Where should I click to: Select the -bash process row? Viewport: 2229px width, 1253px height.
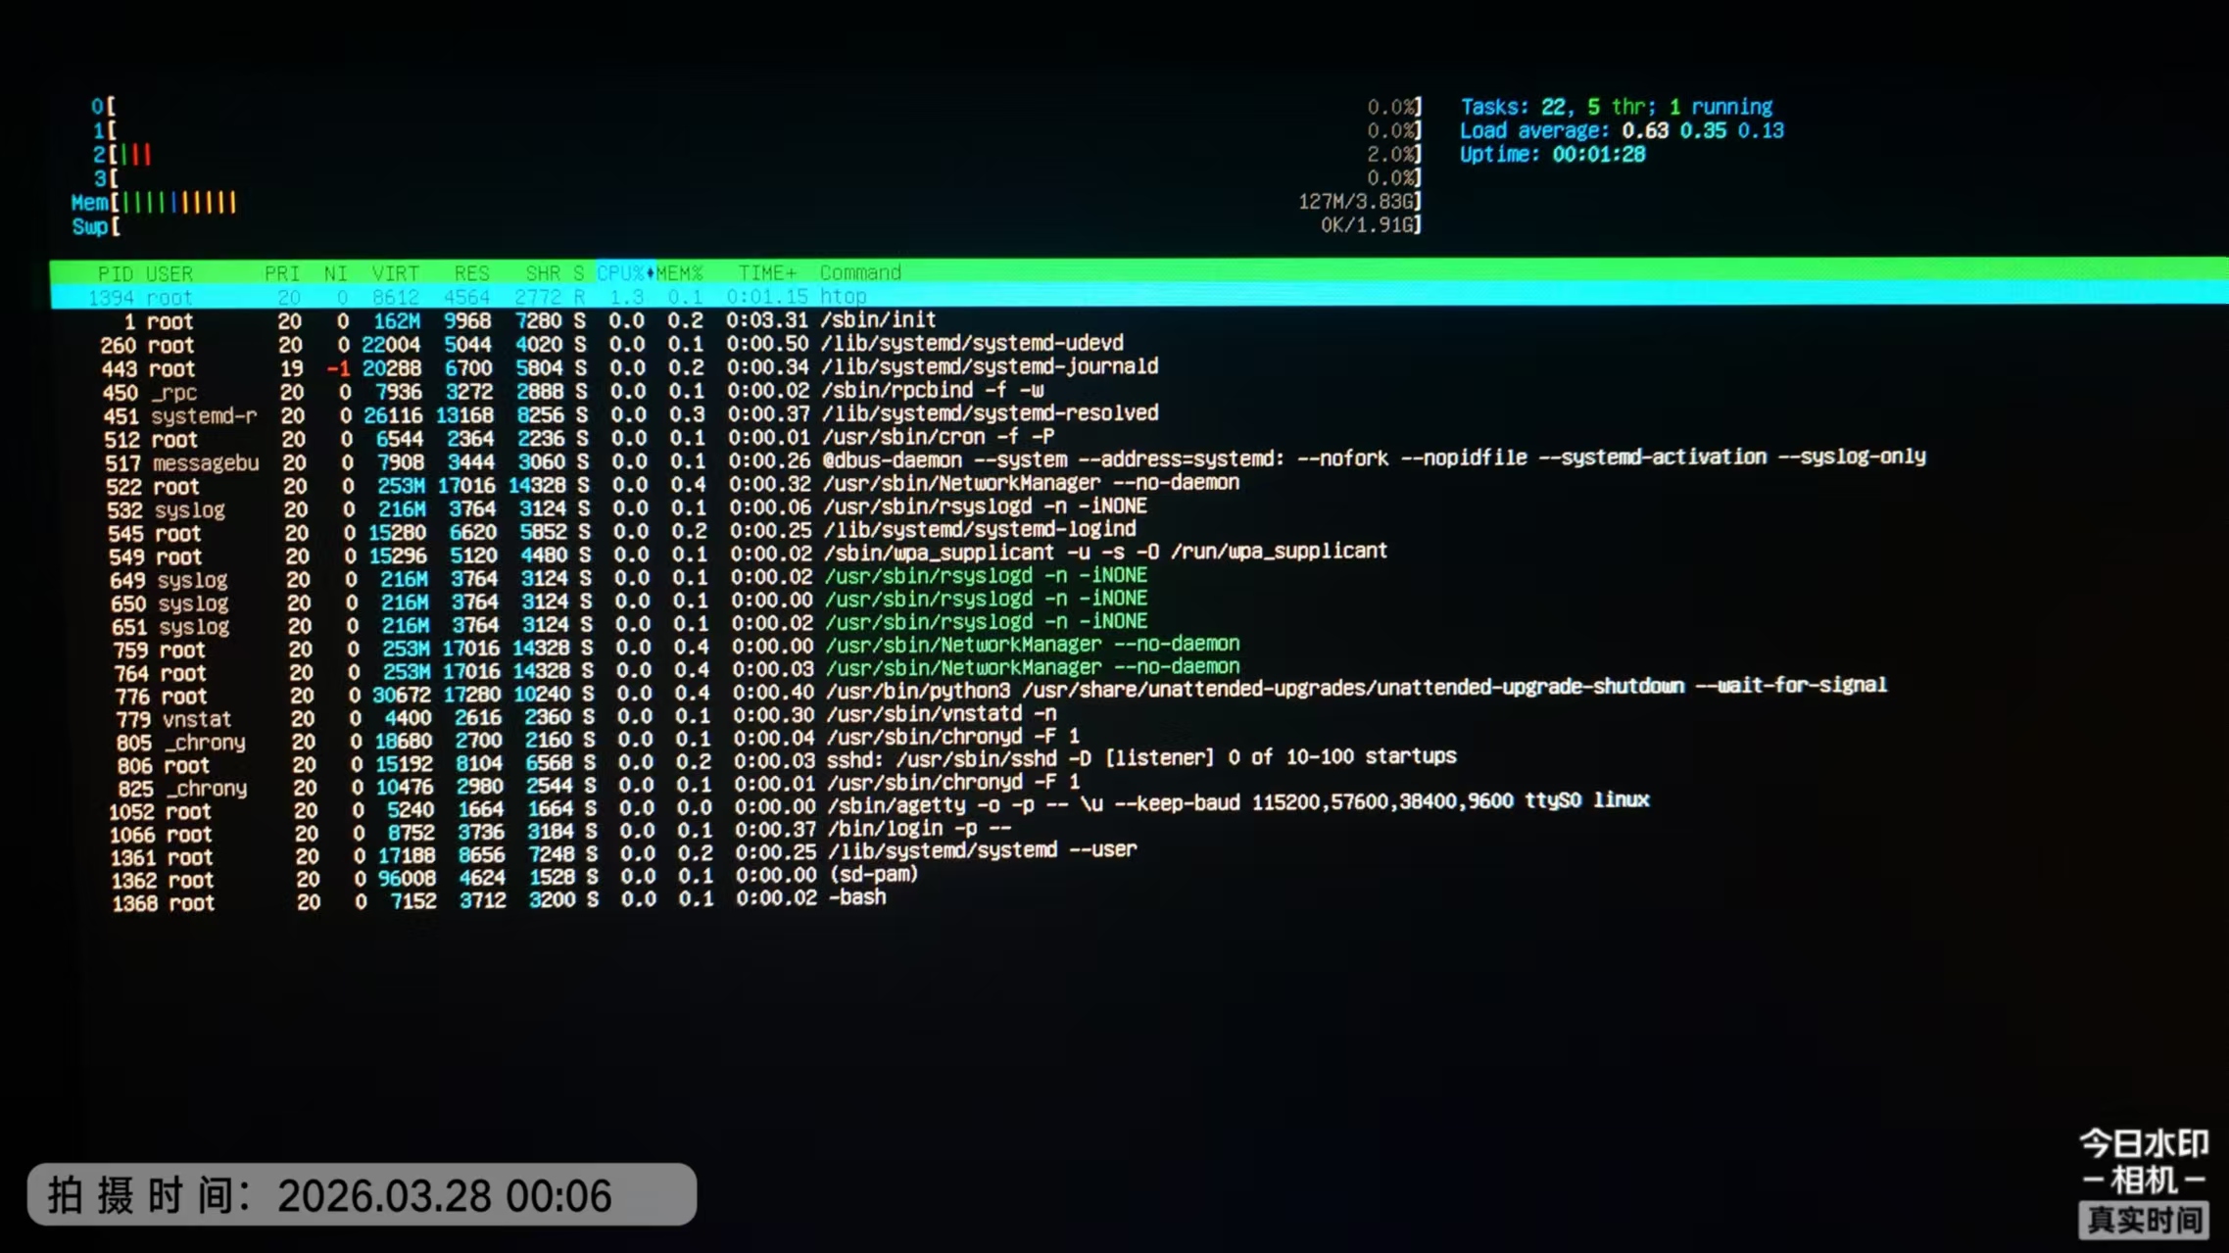[1139, 899]
